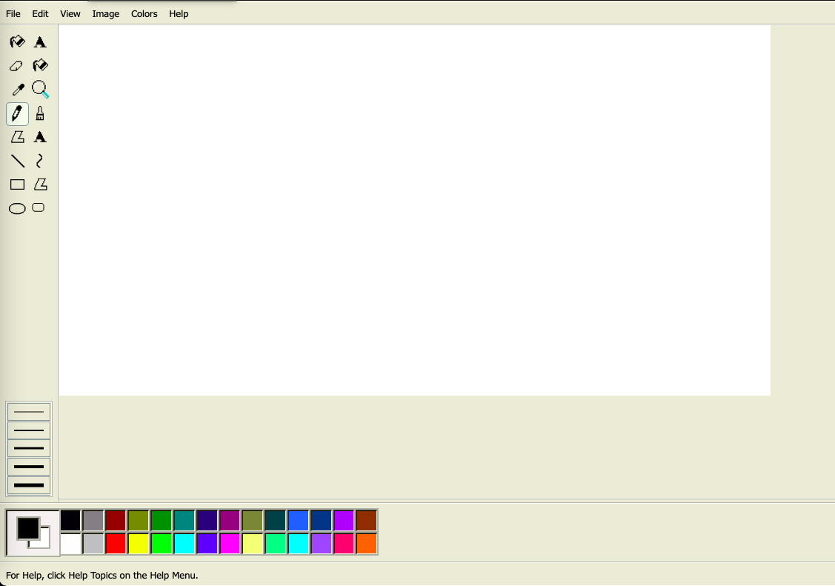The height and width of the screenshot is (586, 835).
Task: Set foreground color to red
Action: coord(115,543)
